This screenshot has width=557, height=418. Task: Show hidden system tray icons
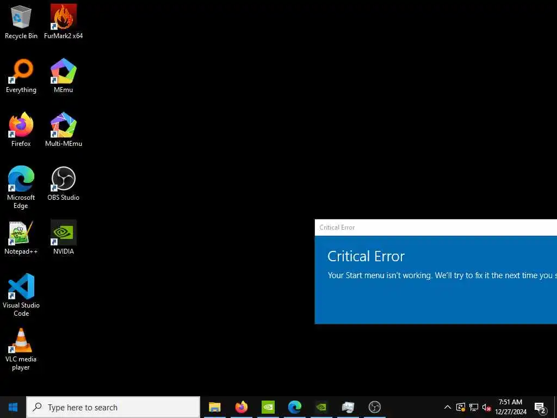pos(448,407)
